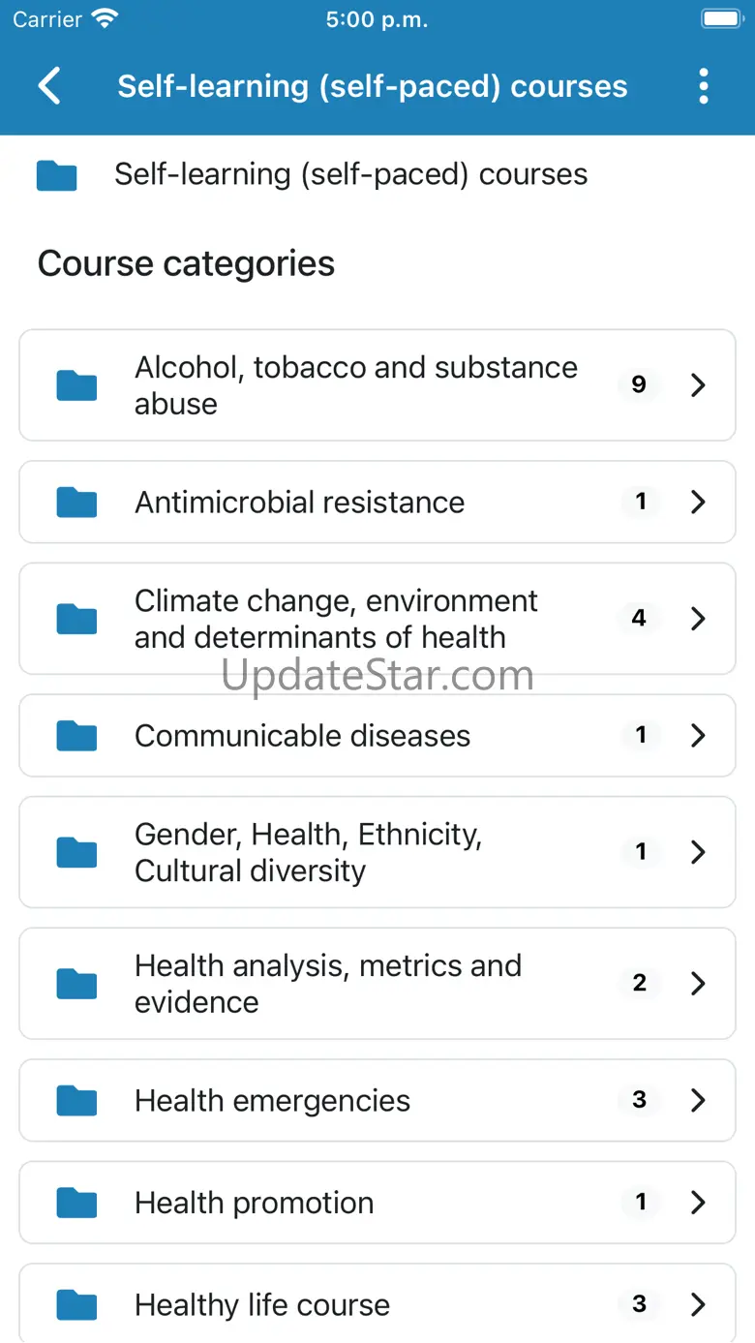Expand the Climate change category chevron
This screenshot has width=755, height=1343.
(698, 619)
